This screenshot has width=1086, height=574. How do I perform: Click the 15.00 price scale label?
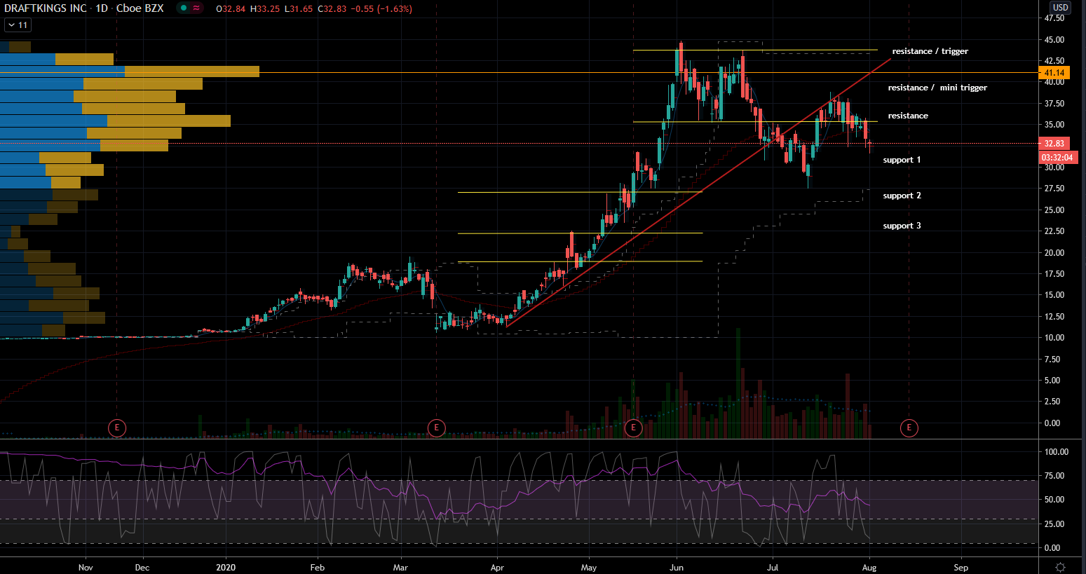(1054, 295)
